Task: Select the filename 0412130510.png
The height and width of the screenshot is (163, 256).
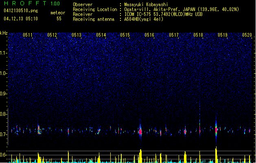Action: click(x=21, y=11)
